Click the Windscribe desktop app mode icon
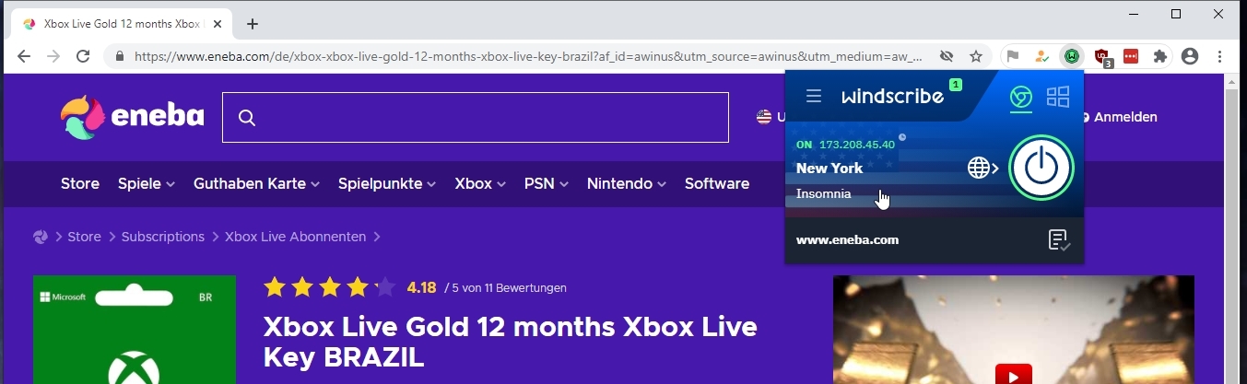The height and width of the screenshot is (384, 1247). click(1058, 97)
